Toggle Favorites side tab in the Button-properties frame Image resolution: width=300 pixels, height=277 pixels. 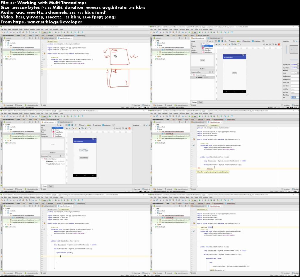151,85
